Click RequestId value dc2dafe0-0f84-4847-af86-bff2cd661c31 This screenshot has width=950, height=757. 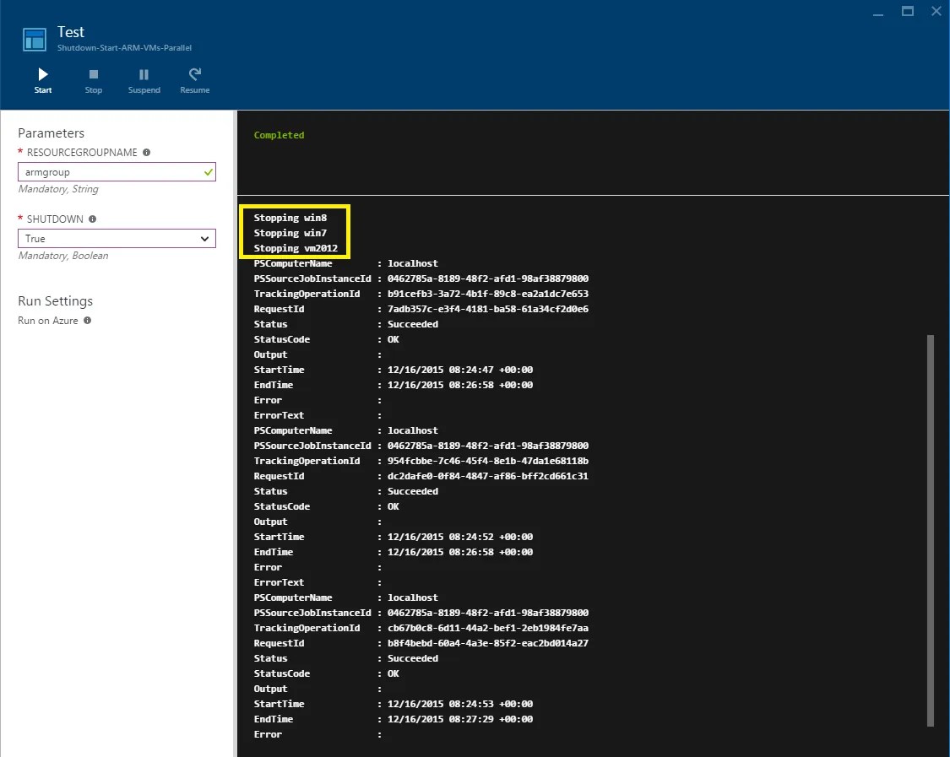tap(488, 476)
